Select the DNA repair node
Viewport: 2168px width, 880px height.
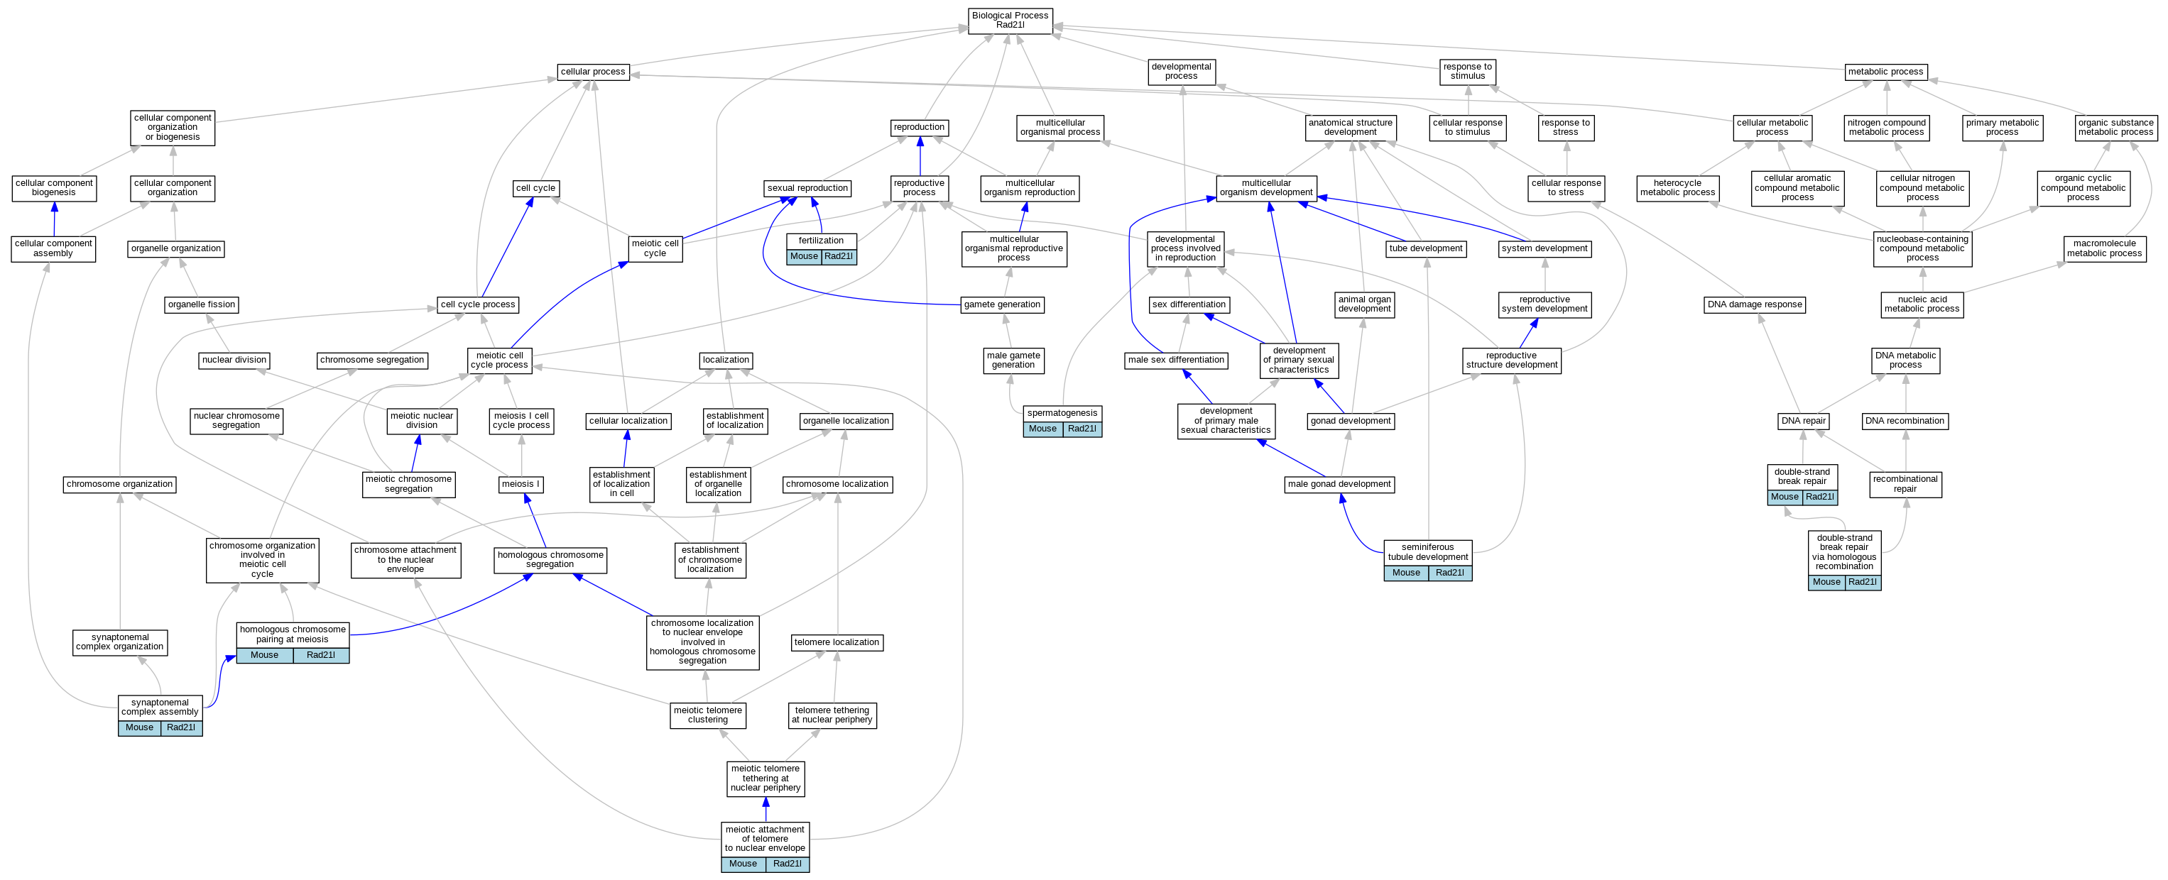[x=1804, y=421]
